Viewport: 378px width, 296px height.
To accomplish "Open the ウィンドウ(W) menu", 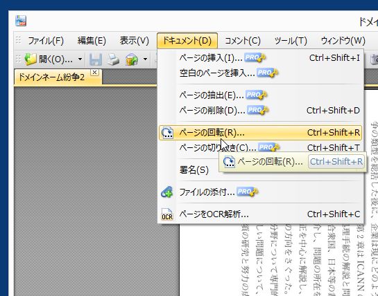I will tap(343, 41).
